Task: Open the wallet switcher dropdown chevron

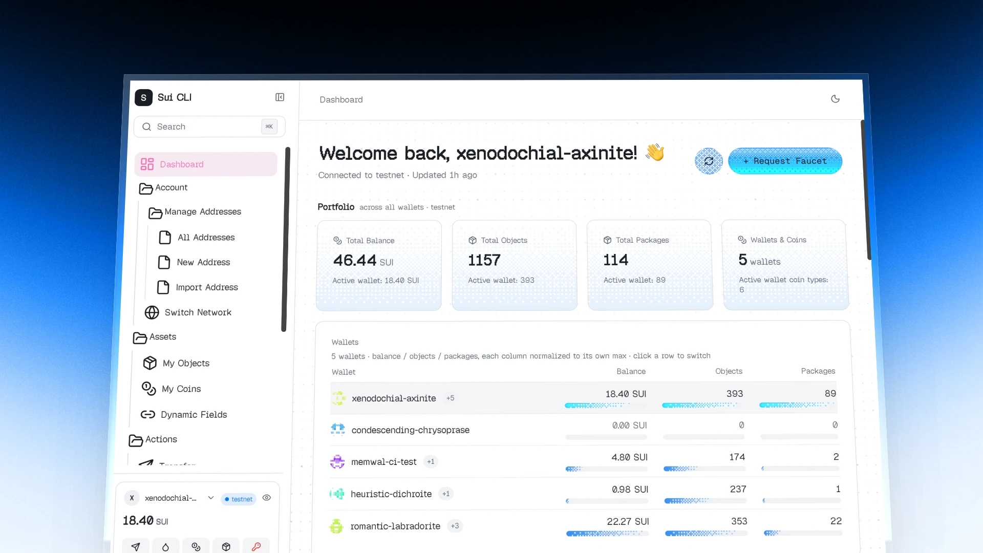Action: pos(210,498)
